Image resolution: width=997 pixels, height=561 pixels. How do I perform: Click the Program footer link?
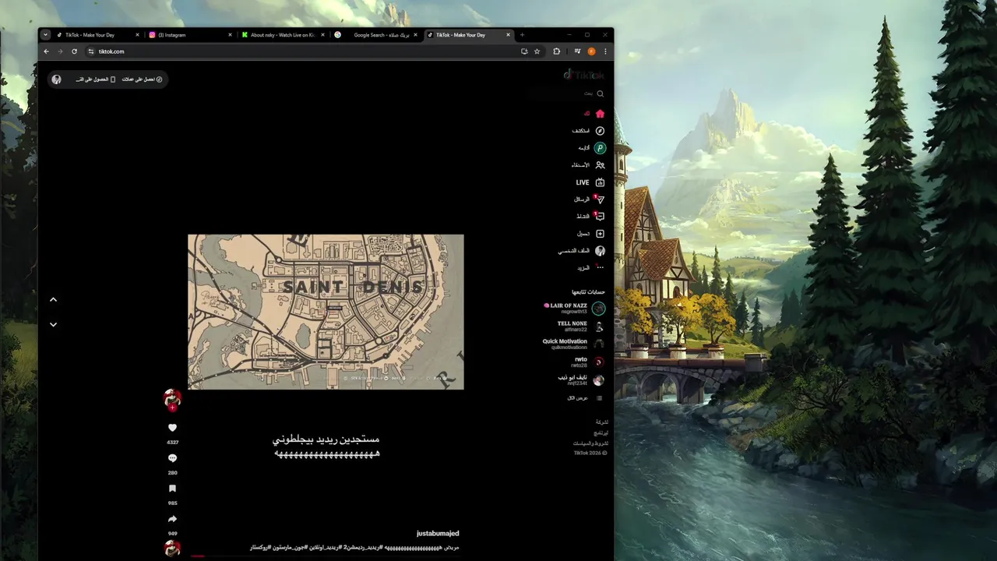[x=601, y=432]
